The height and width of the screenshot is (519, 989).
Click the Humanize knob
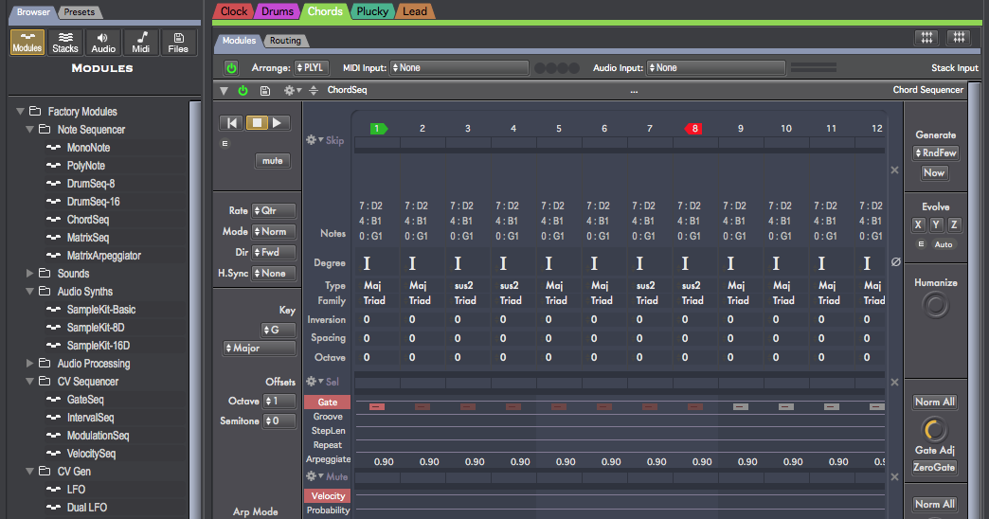(935, 305)
